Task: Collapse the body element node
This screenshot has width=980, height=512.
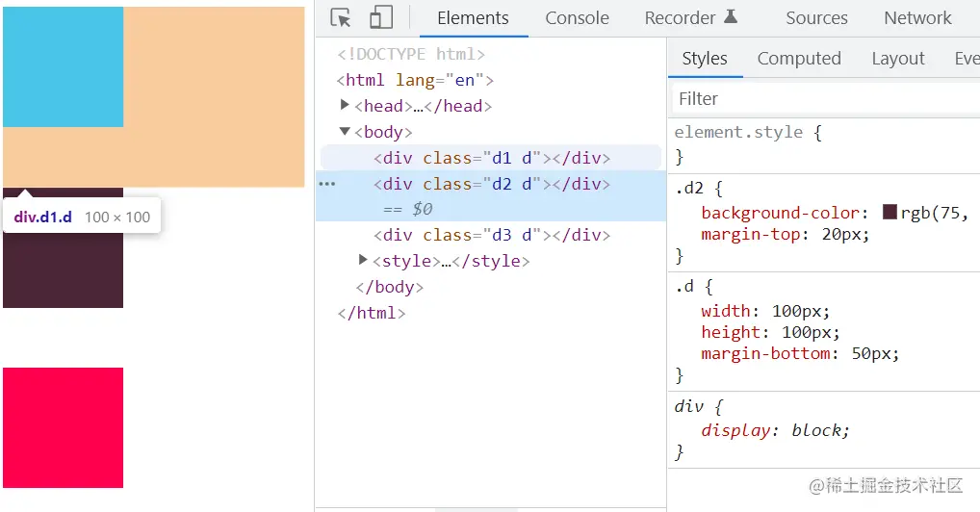Action: pos(345,131)
